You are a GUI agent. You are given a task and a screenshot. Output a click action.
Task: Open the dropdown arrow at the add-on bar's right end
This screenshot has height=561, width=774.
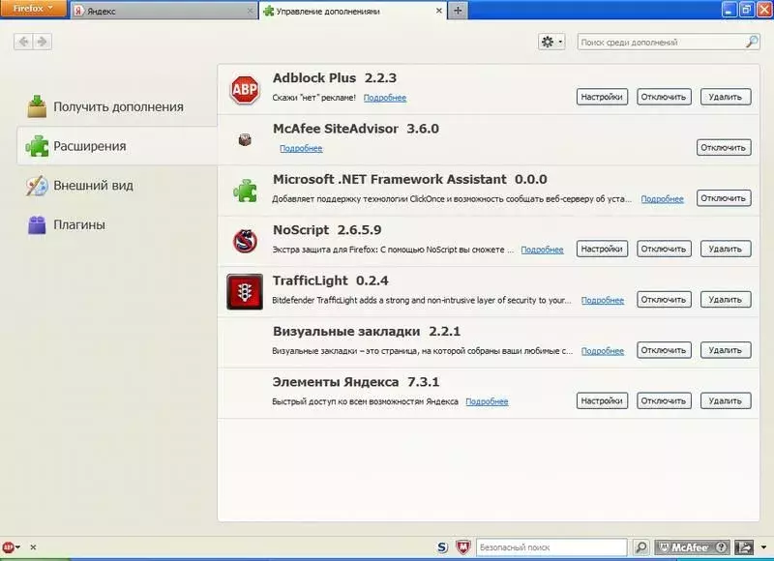click(763, 547)
